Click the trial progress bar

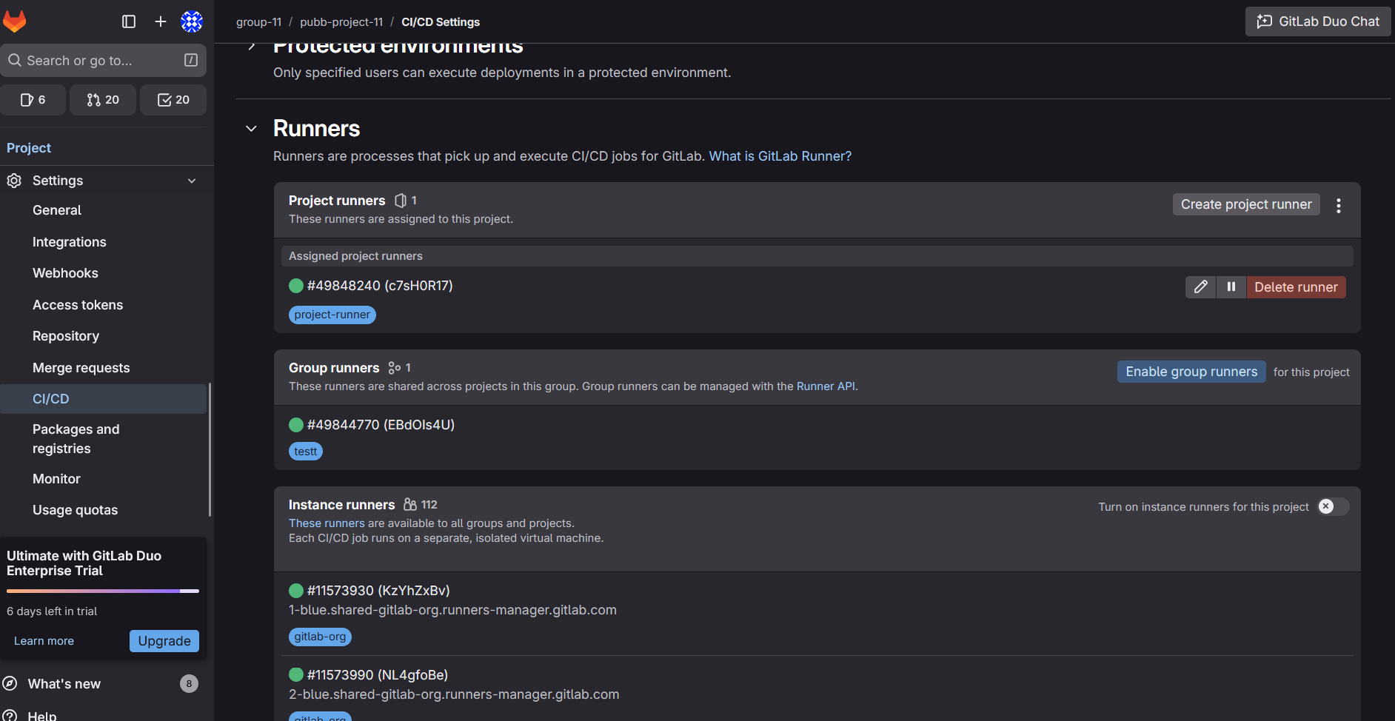click(x=103, y=591)
